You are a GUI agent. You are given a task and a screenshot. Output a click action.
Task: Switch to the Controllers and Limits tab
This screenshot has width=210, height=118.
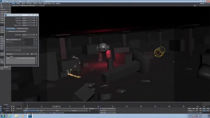coord(22,29)
